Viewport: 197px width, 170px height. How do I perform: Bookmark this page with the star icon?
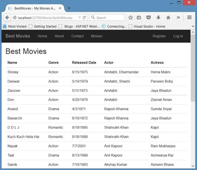click(x=131, y=17)
